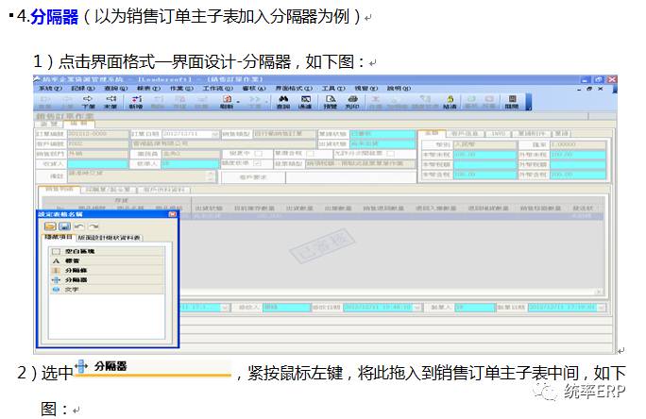Screen dimensions: 646x419
Task: Close the 設定表格名稱 dialog
Action: (172, 215)
